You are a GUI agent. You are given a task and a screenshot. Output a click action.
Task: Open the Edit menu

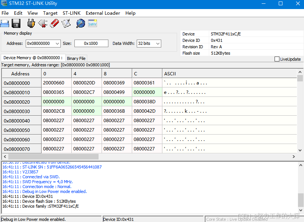pyautogui.click(x=18, y=13)
